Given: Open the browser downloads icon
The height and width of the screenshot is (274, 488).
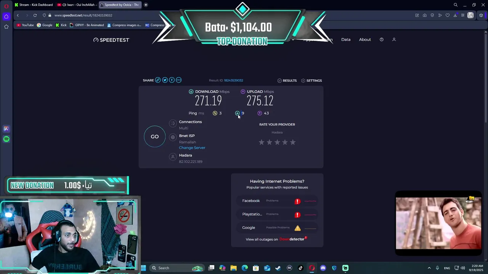Looking at the screenshot, I should (x=455, y=15).
